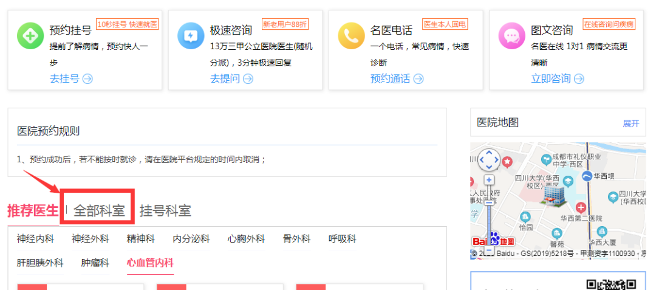Viewport: 656px width, 290px height.
Task: Click the map pan direction control
Action: [x=489, y=160]
